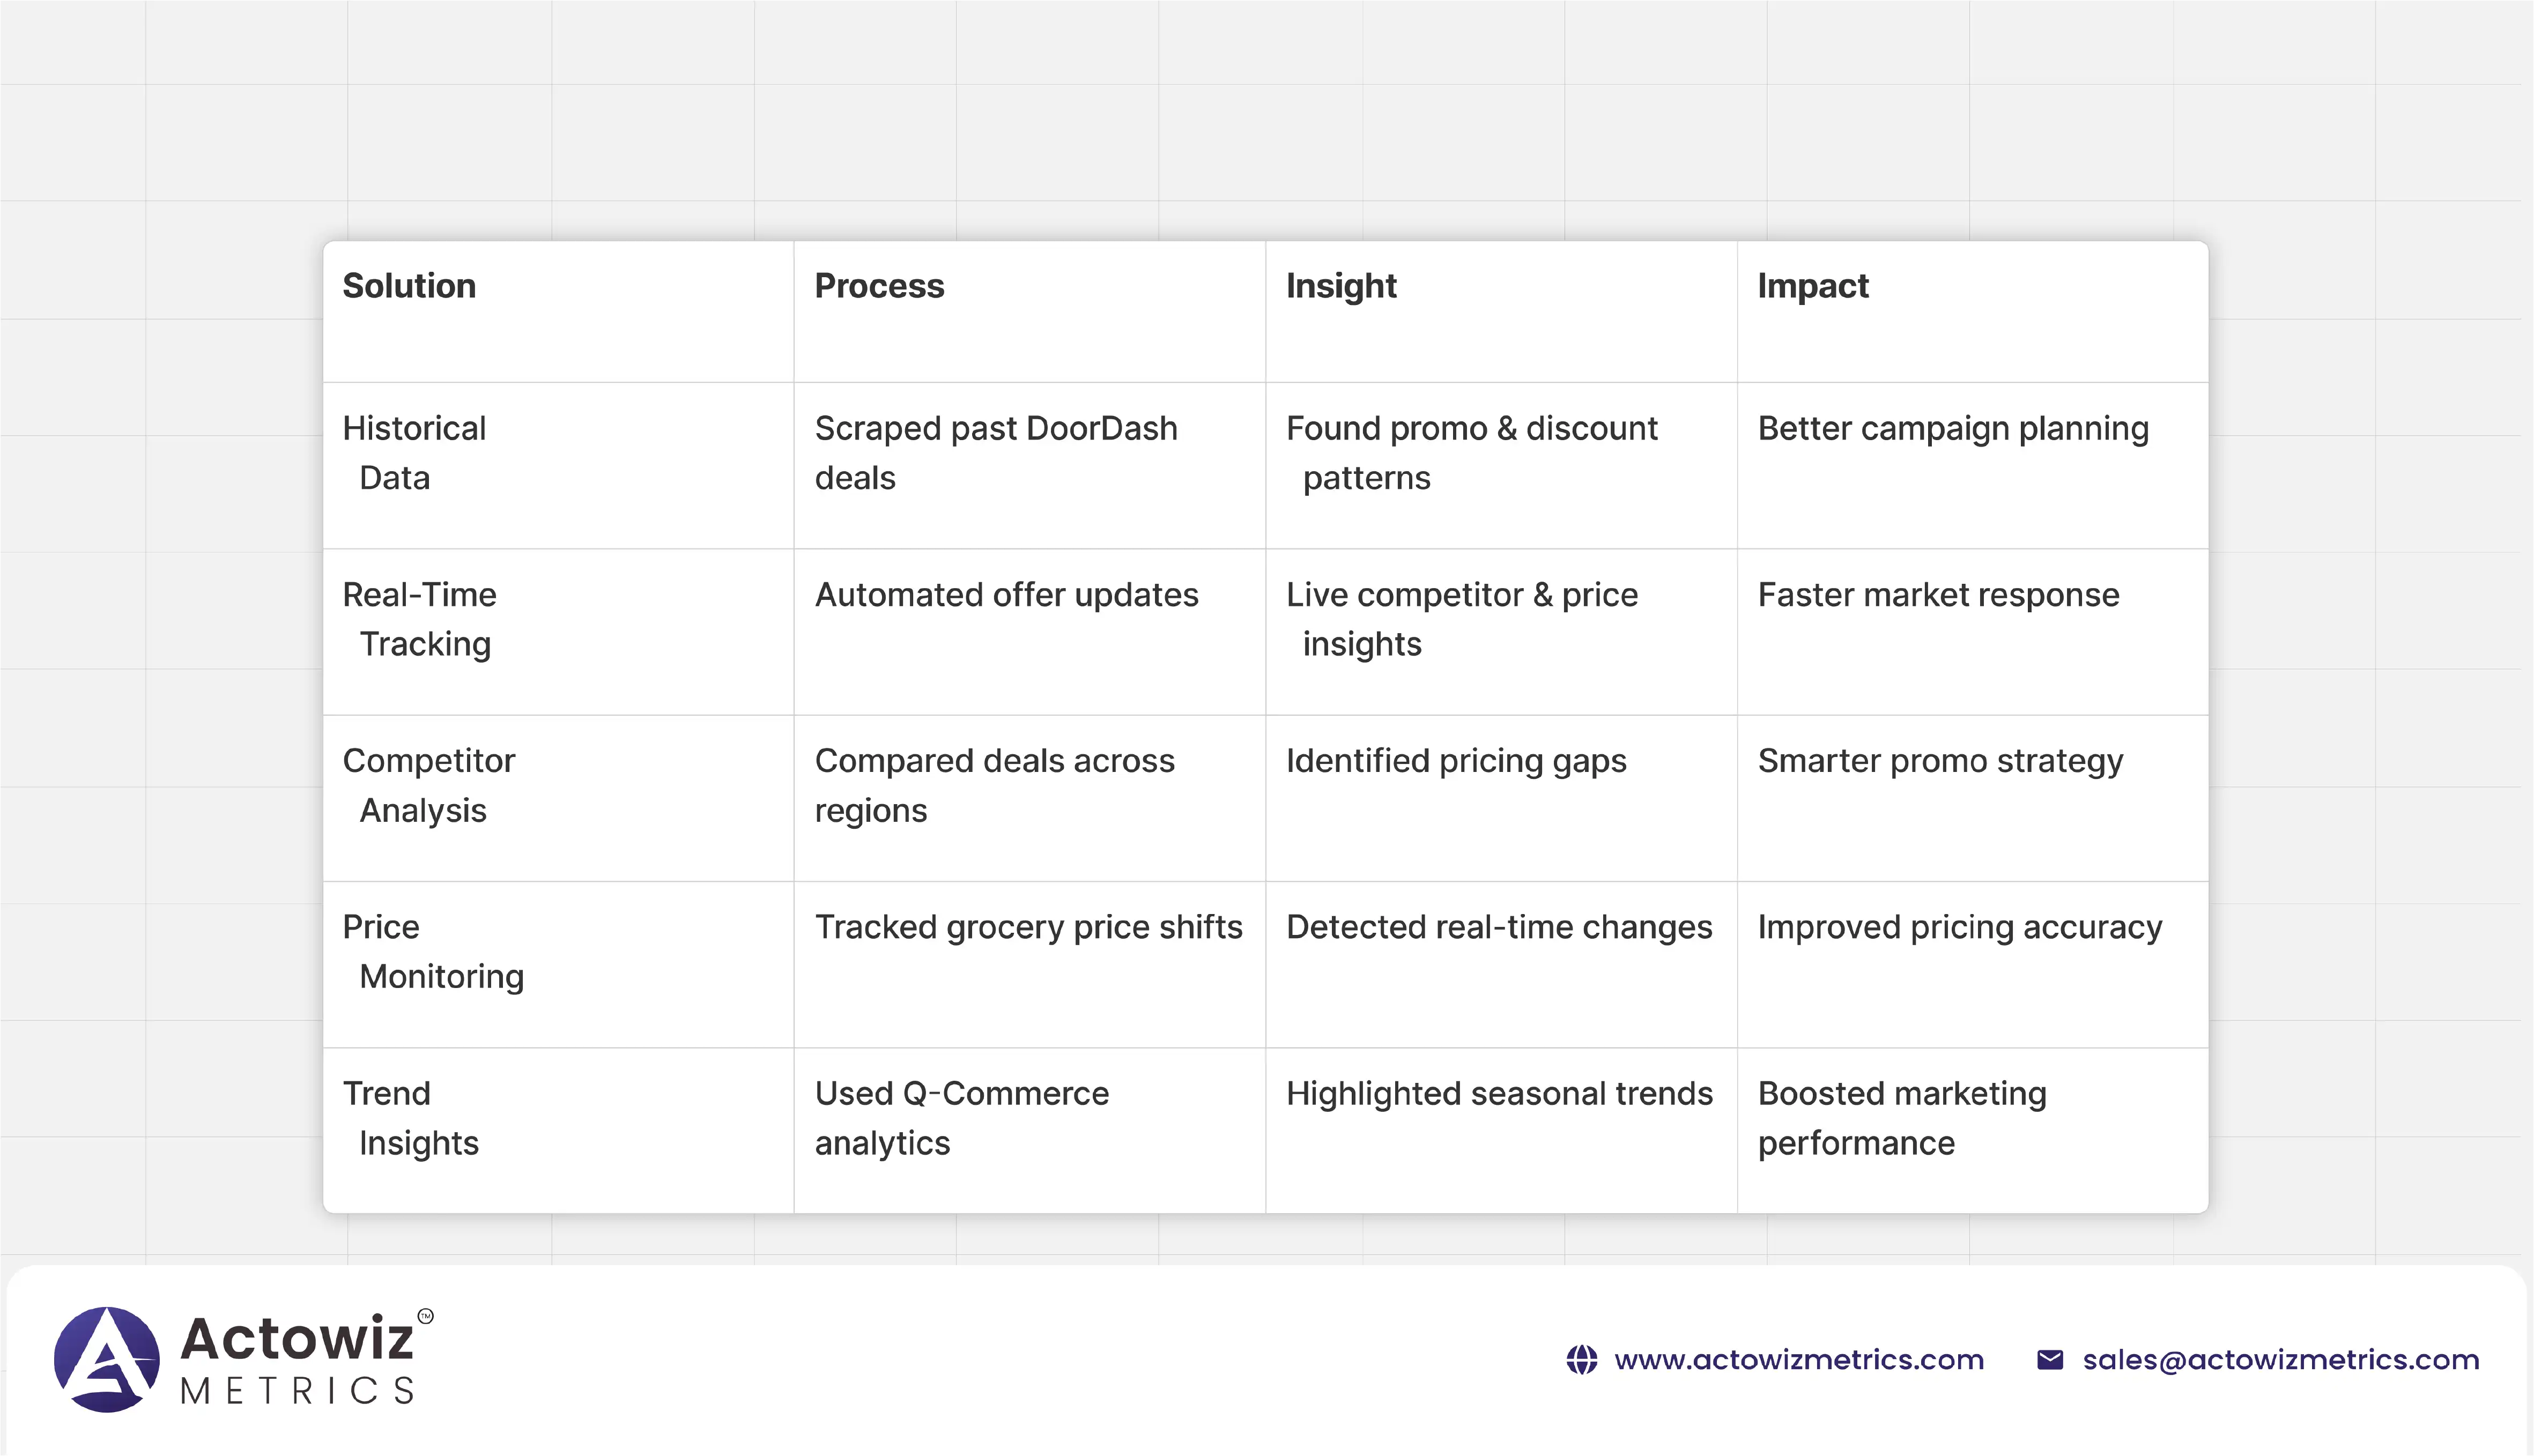Screen dimensions: 2534x1456
Task: Open the www.actowizmetrics.com link
Action: point(1798,1360)
